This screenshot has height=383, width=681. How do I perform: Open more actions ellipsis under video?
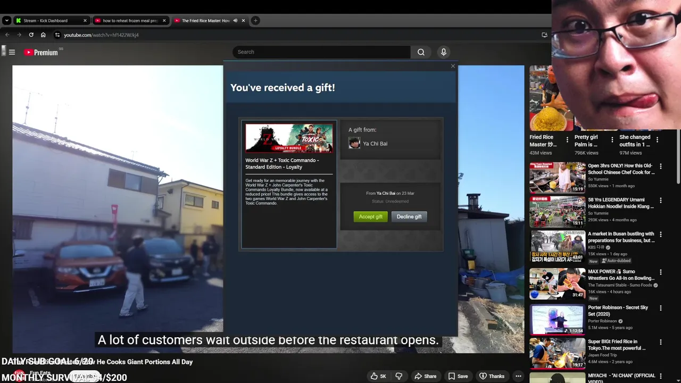(518, 376)
